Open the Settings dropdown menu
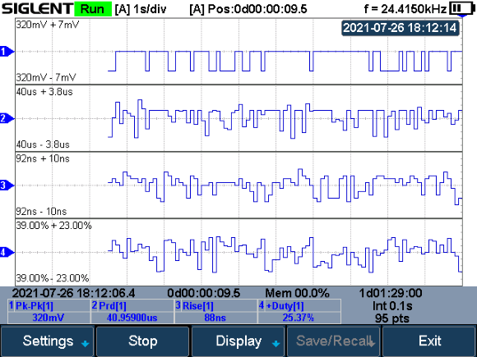The width and height of the screenshot is (477, 357). coord(47,341)
